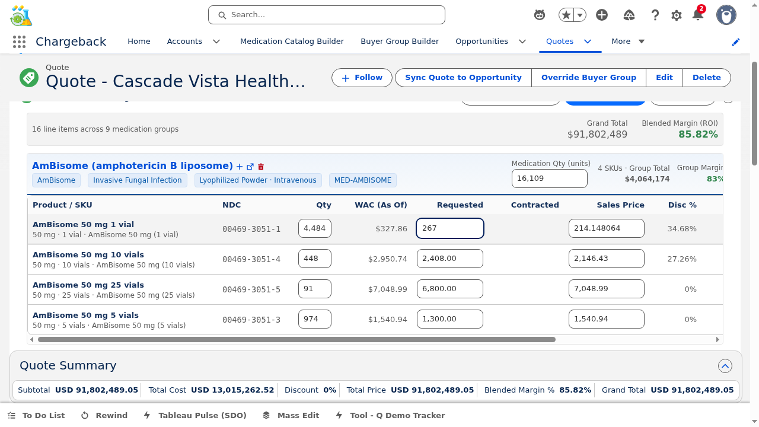Open the Astro mascot face icon
The image size is (759, 427).
coord(540,15)
